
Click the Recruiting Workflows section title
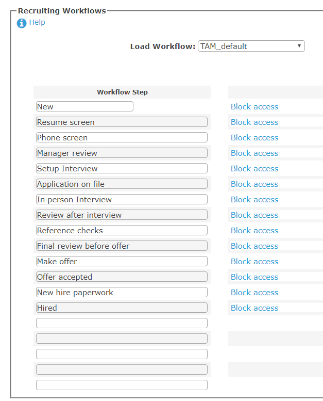point(62,11)
